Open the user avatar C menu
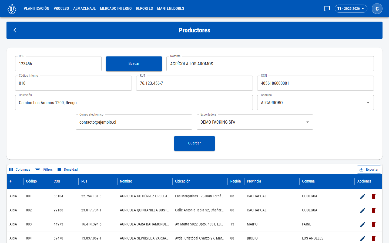 click(x=377, y=9)
